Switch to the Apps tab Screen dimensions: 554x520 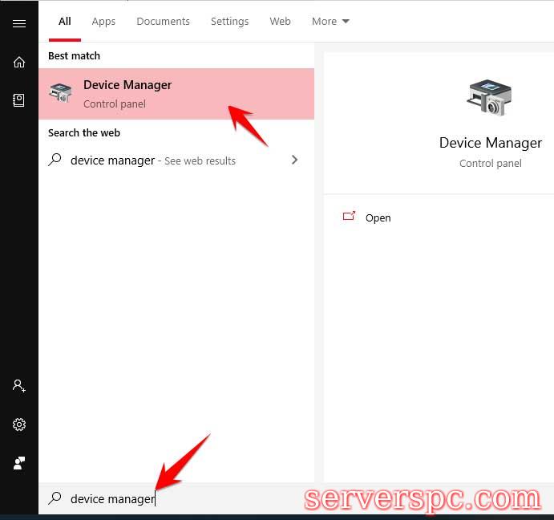click(x=103, y=22)
